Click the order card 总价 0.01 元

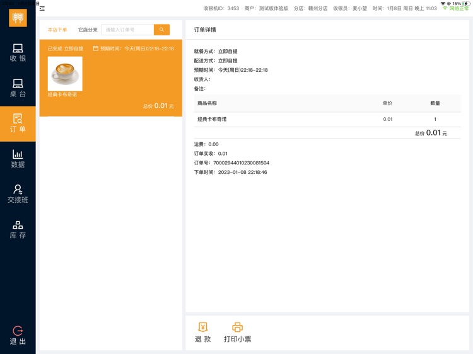pos(158,106)
